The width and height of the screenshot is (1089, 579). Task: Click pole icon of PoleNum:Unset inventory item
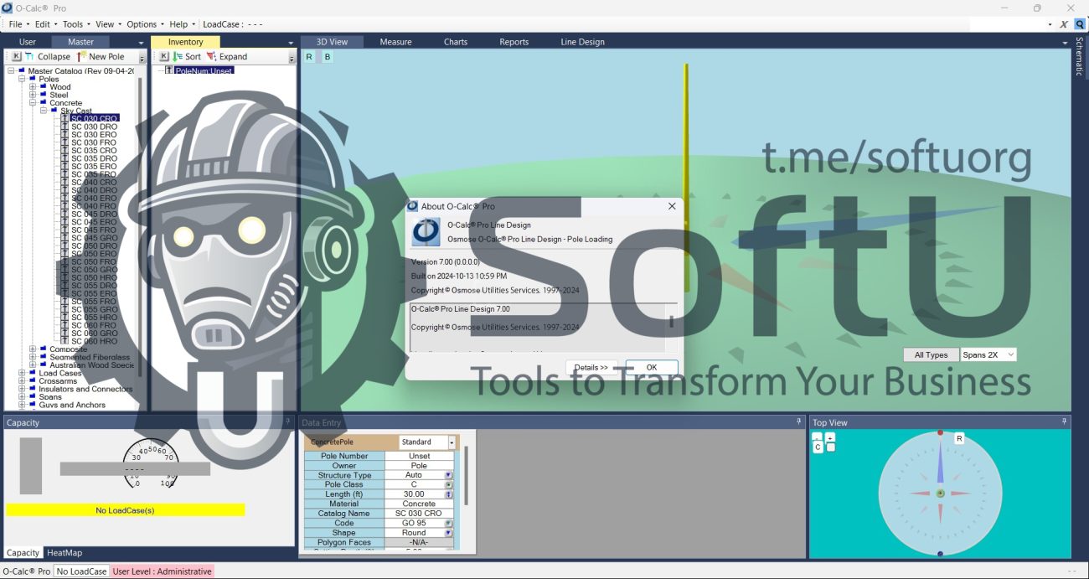[169, 70]
